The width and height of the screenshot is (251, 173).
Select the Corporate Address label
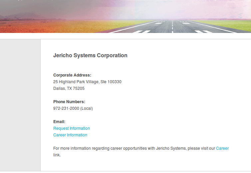click(72, 75)
